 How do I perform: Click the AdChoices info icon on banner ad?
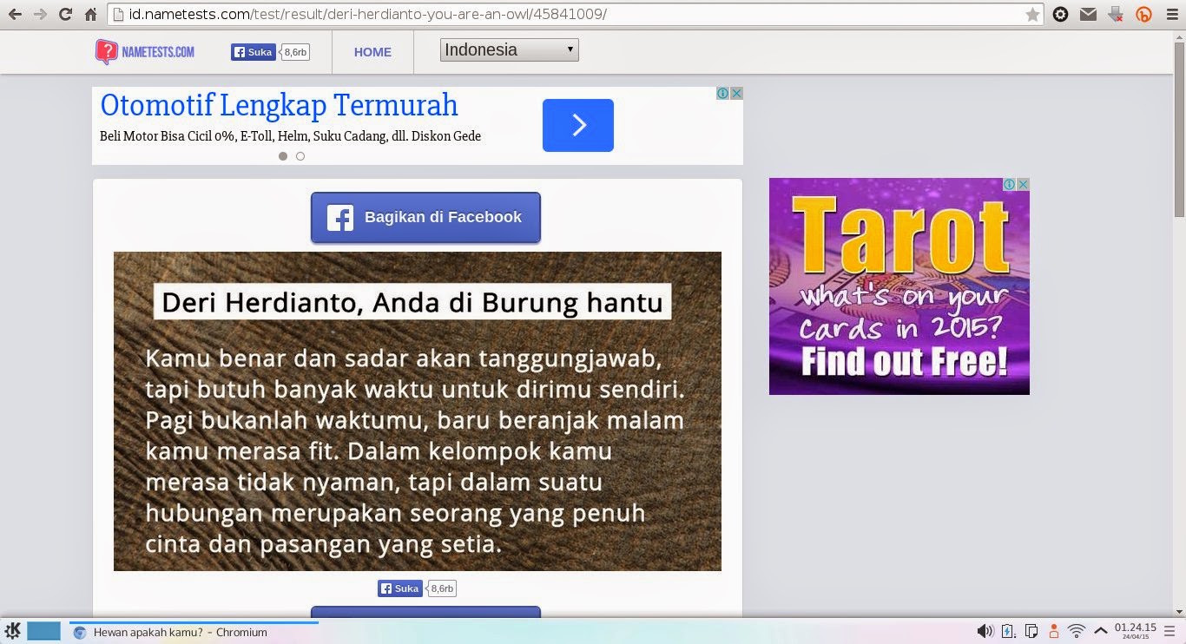click(722, 93)
